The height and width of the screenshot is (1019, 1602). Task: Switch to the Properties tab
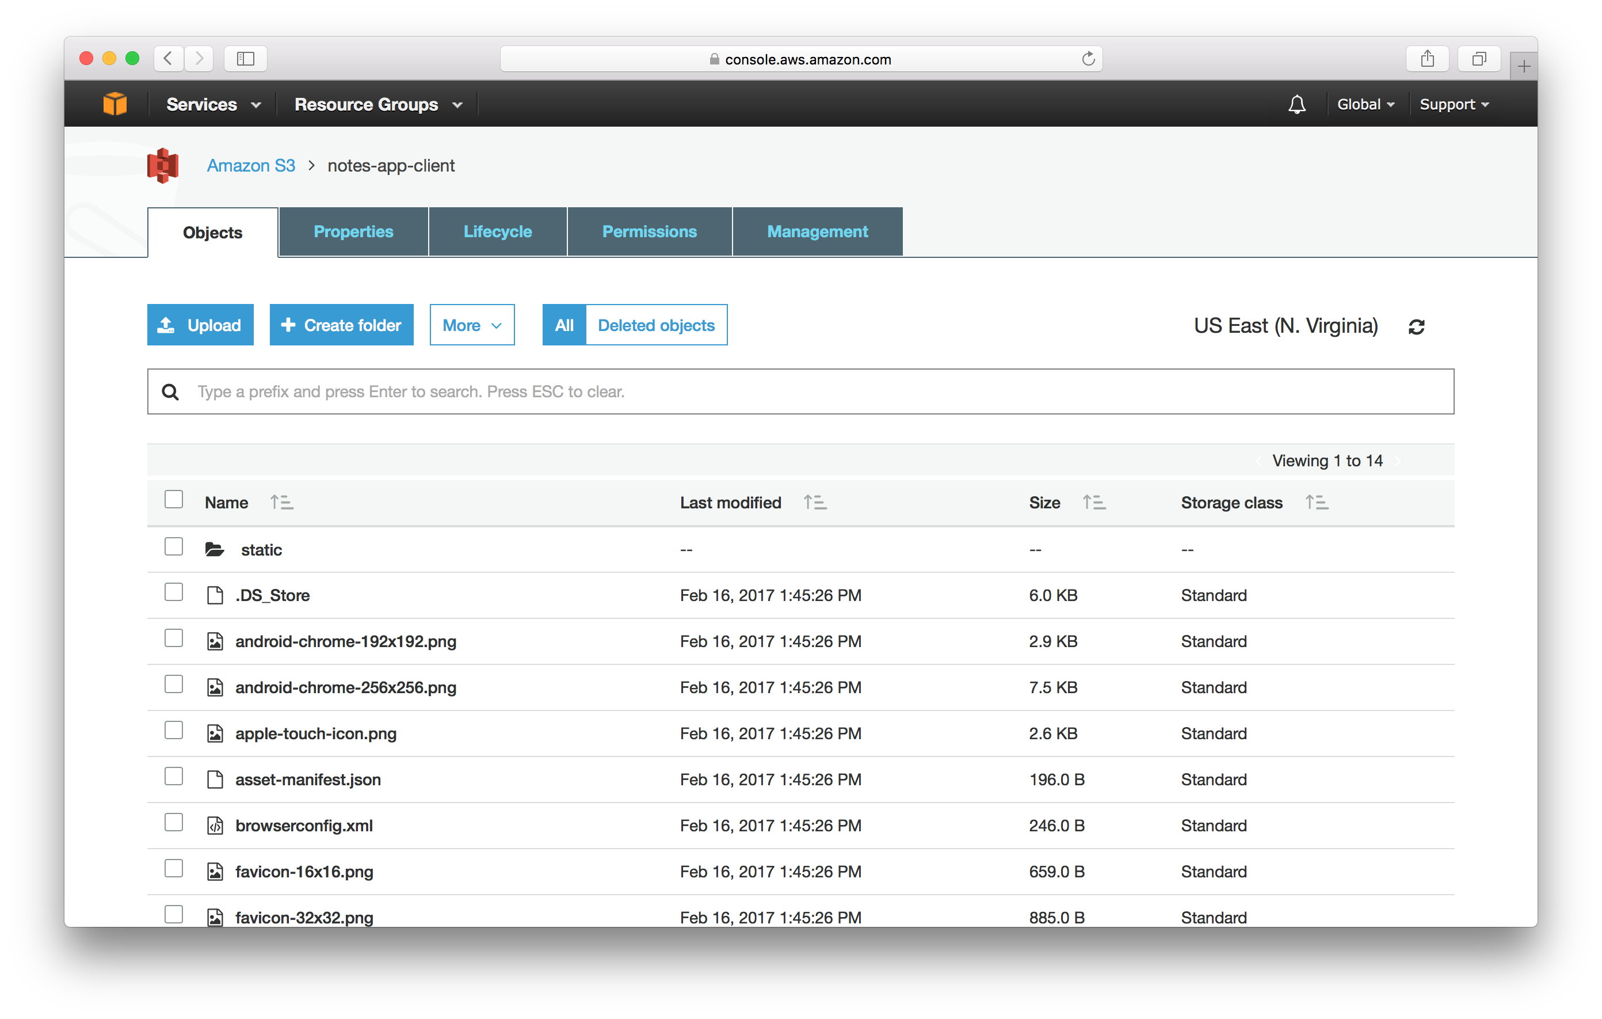353,230
